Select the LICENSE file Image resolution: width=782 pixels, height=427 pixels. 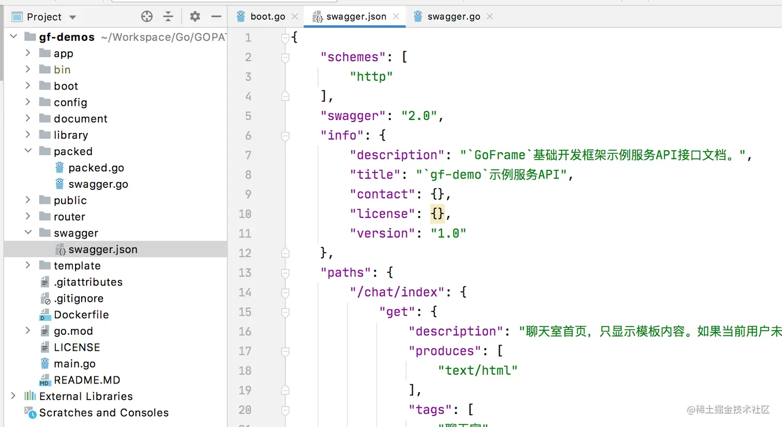(77, 347)
